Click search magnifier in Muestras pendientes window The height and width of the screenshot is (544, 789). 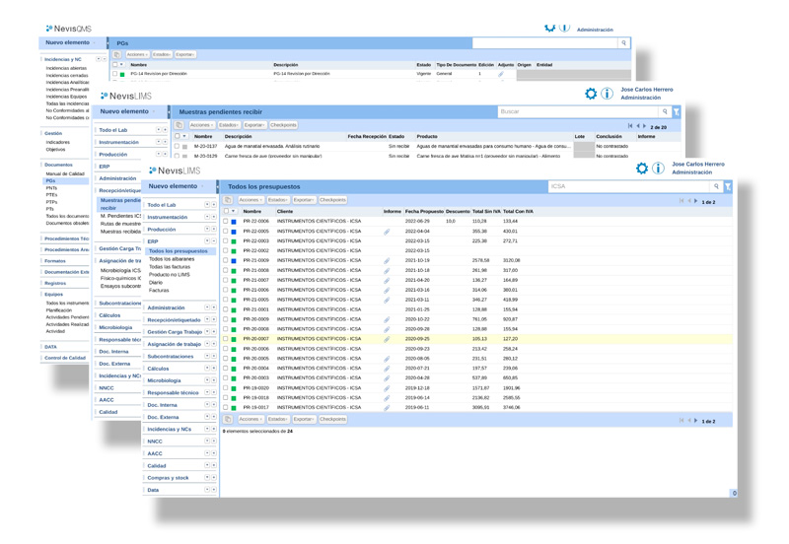point(665,111)
